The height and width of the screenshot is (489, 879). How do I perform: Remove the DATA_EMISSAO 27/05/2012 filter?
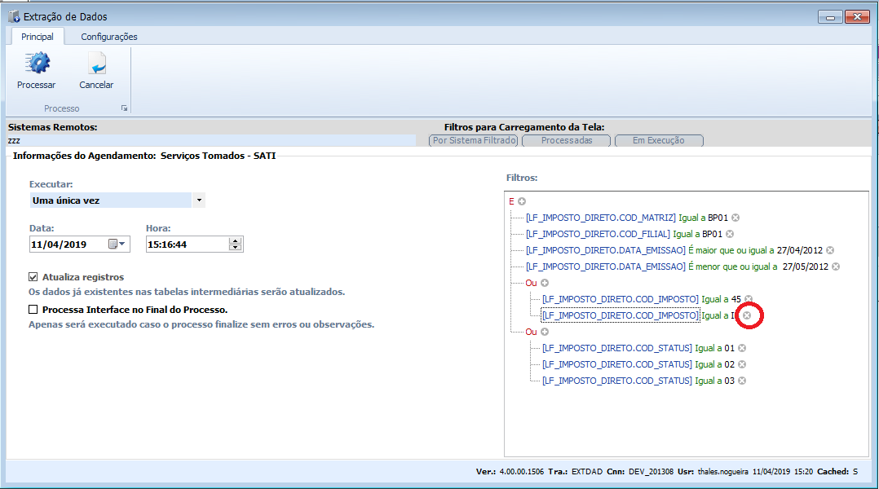[x=836, y=266]
